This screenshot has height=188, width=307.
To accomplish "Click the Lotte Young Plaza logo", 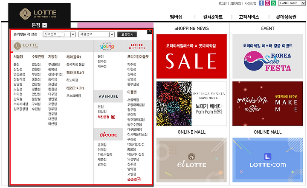I will click(x=107, y=46).
